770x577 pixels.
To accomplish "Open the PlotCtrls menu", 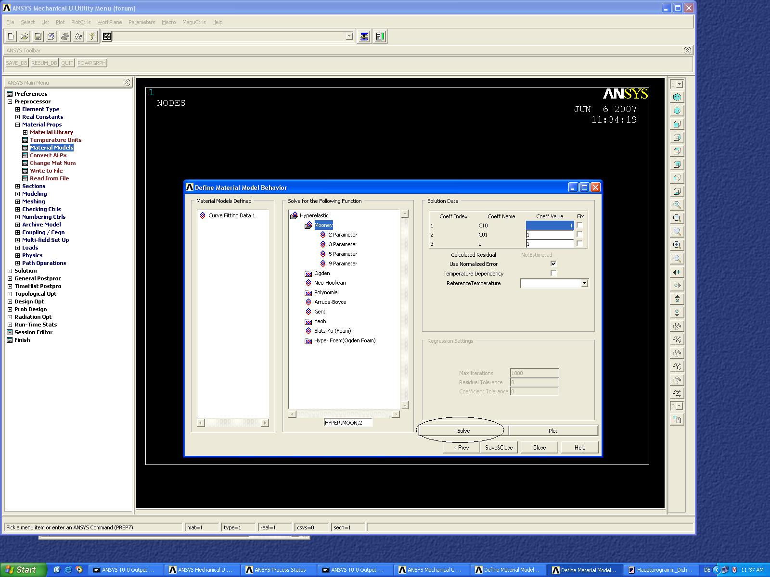I will pos(81,22).
